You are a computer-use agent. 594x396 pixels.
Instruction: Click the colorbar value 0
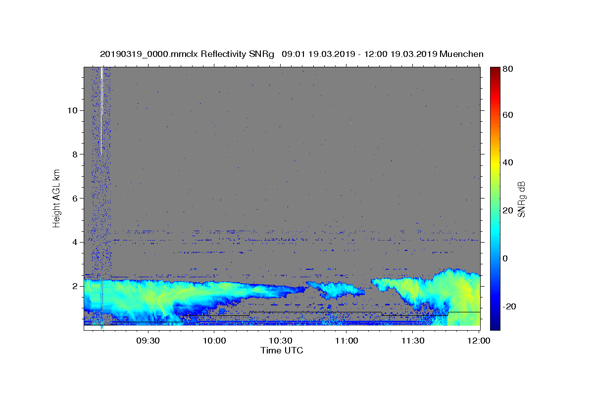pos(505,258)
